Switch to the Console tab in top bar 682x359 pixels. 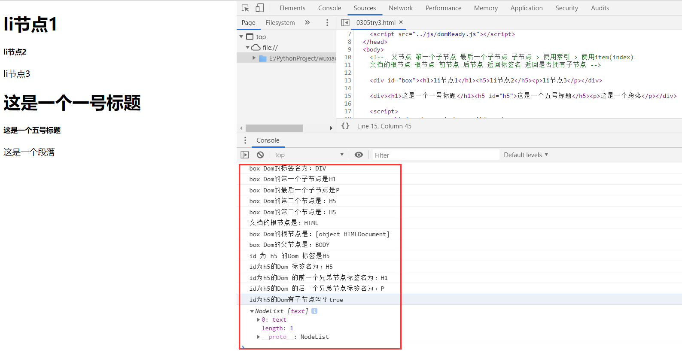pos(329,8)
